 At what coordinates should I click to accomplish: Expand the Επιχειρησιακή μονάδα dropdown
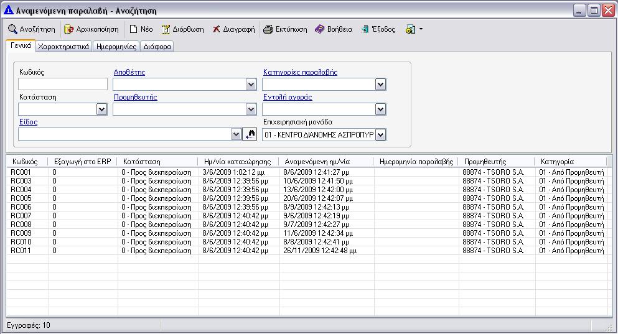(380, 135)
